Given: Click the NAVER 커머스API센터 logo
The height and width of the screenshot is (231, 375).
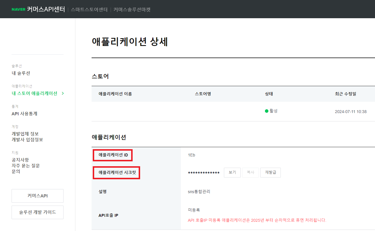Looking at the screenshot, I should pos(38,10).
